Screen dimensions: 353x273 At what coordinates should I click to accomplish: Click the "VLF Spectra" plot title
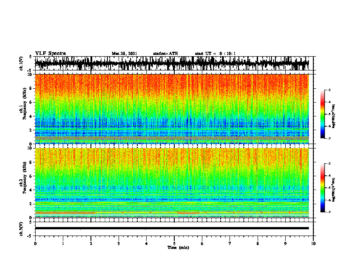50,54
